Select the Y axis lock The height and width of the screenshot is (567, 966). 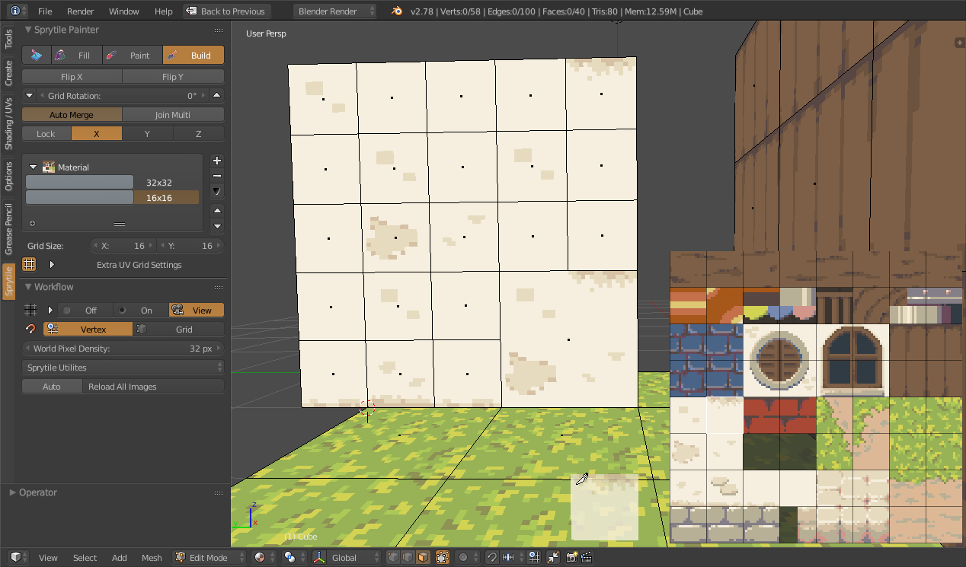(x=148, y=133)
